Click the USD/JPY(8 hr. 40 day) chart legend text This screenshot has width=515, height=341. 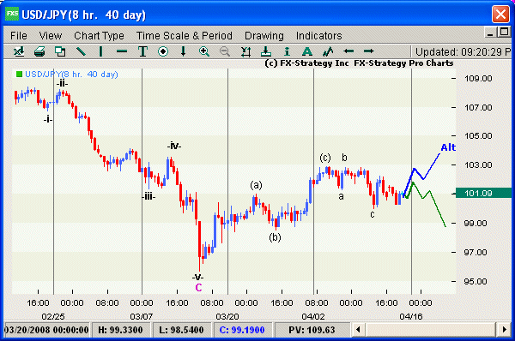click(x=71, y=75)
